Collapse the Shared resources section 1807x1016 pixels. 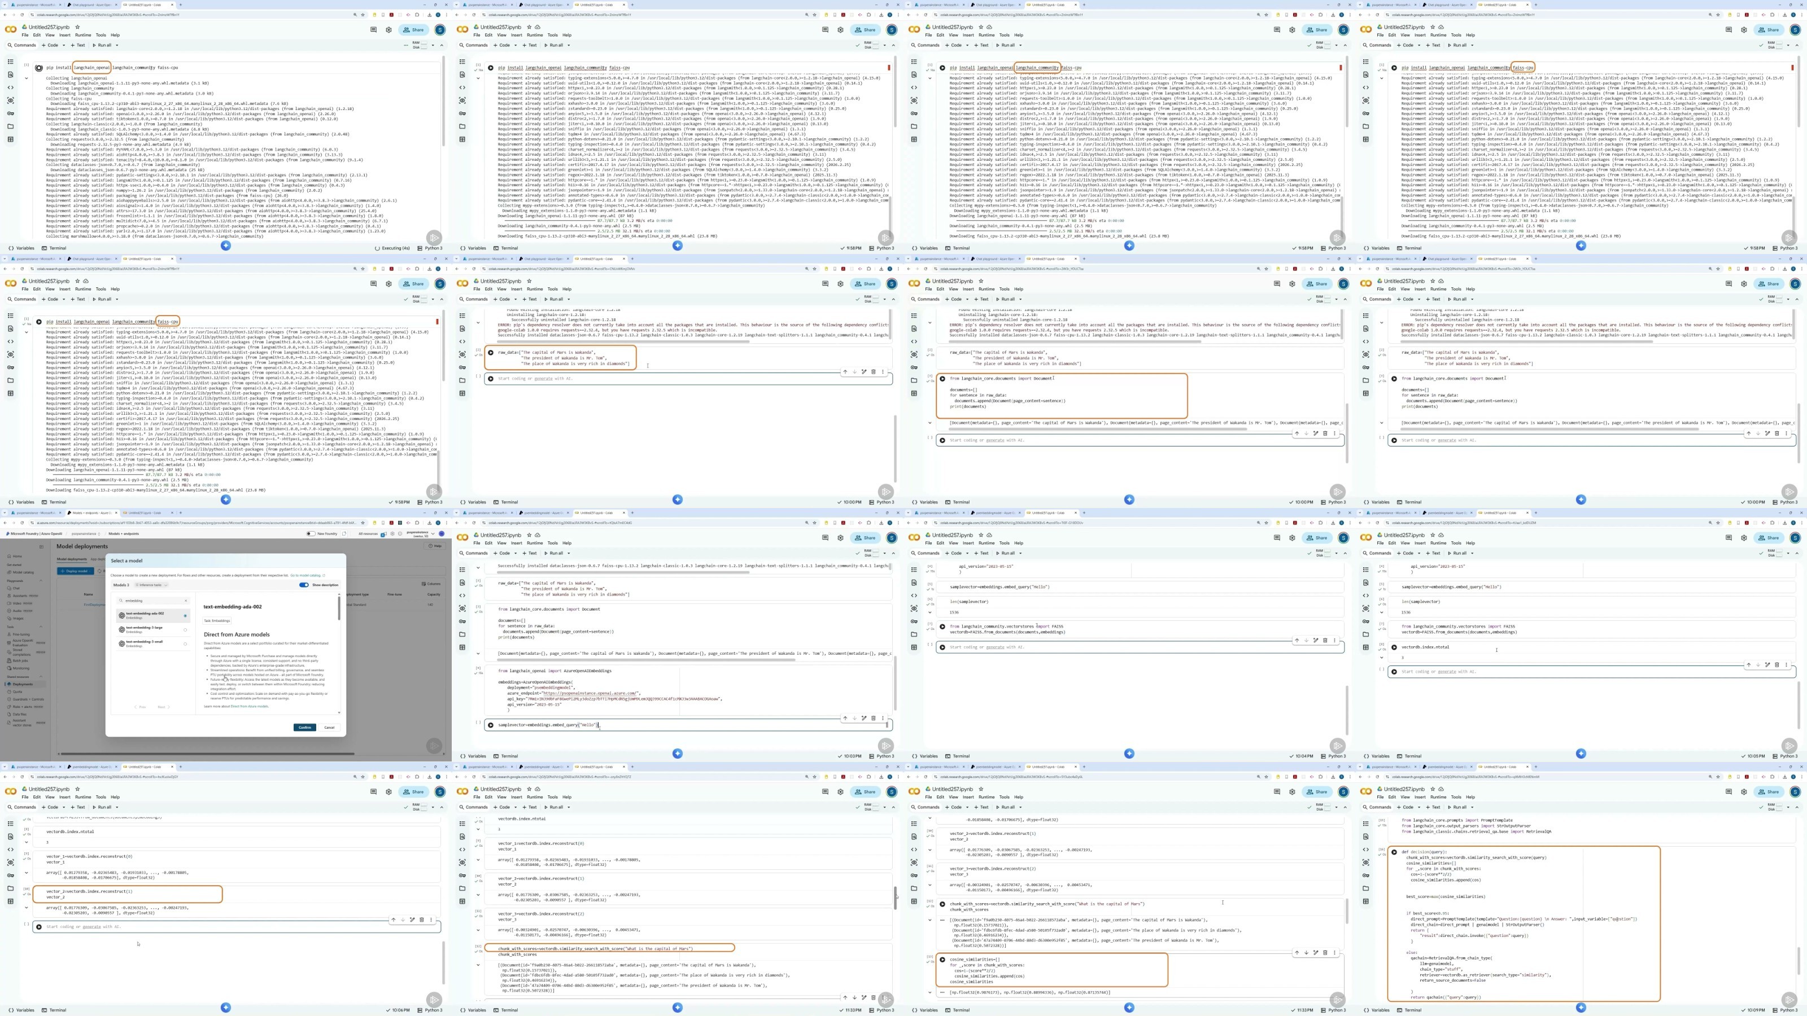point(41,677)
